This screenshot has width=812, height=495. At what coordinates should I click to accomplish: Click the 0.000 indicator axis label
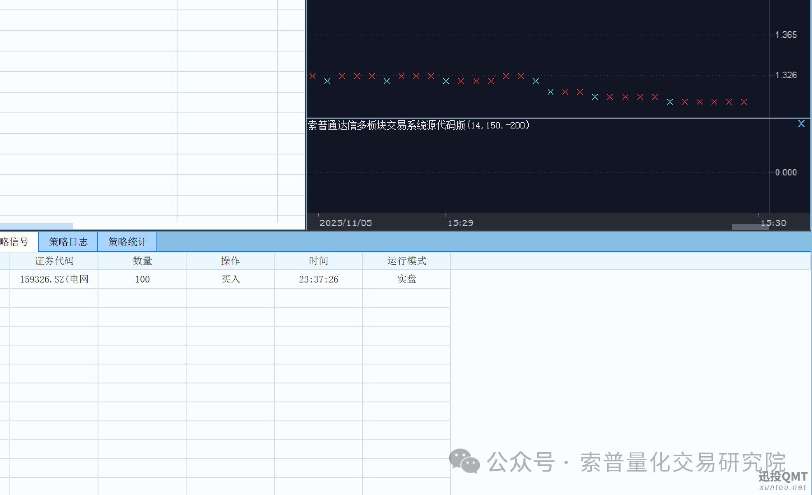tap(786, 172)
